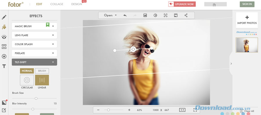Click the Clear All text

point(249,111)
